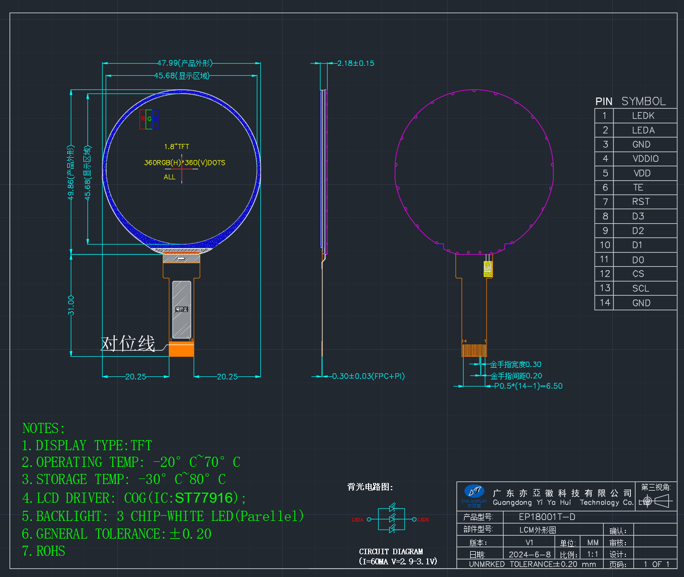Click the third-angle projection symbol
This screenshot has height=577, width=684.
[656, 501]
